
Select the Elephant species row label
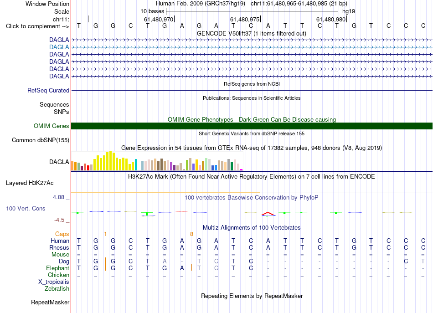57,268
